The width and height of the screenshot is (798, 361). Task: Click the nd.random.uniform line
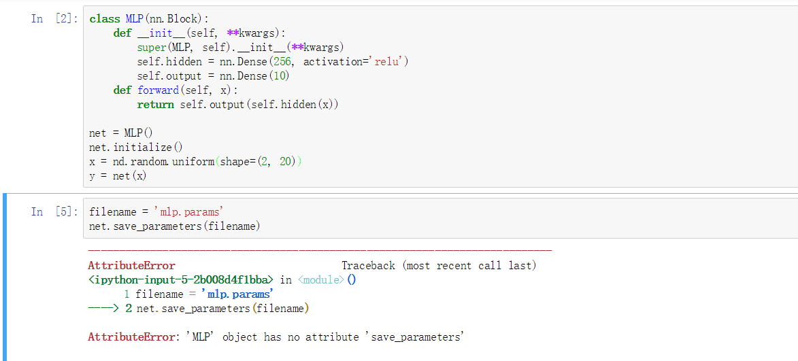tap(195, 162)
